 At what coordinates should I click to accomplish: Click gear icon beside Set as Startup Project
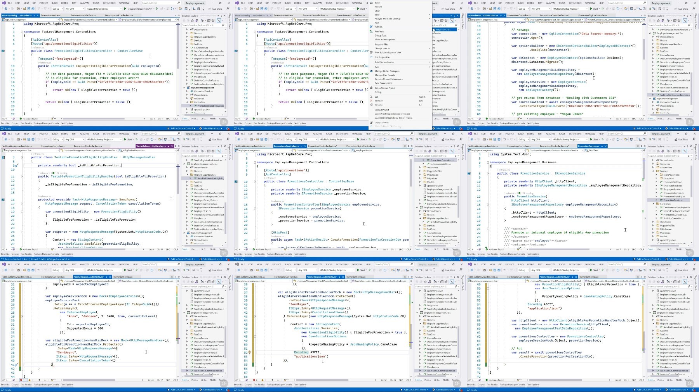pos(371,88)
